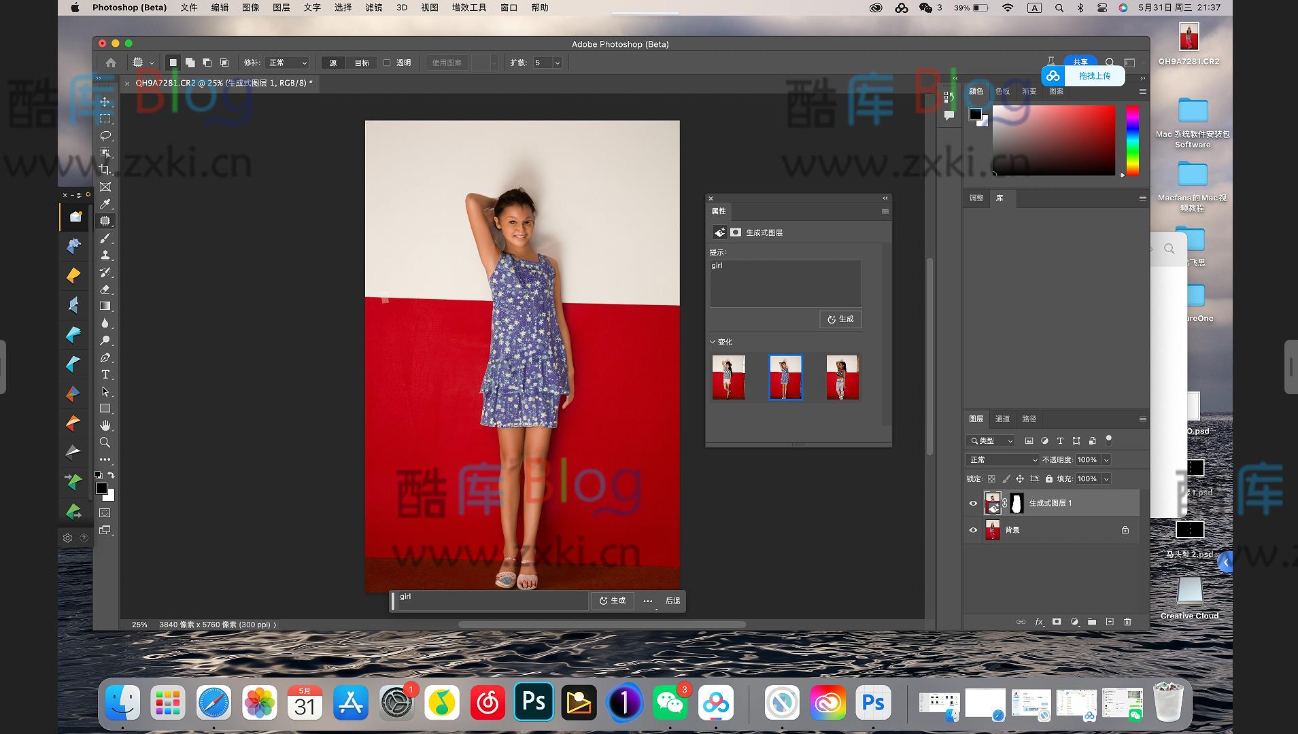Hide the 背景 layer
This screenshot has height=734, width=1298.
(x=973, y=530)
